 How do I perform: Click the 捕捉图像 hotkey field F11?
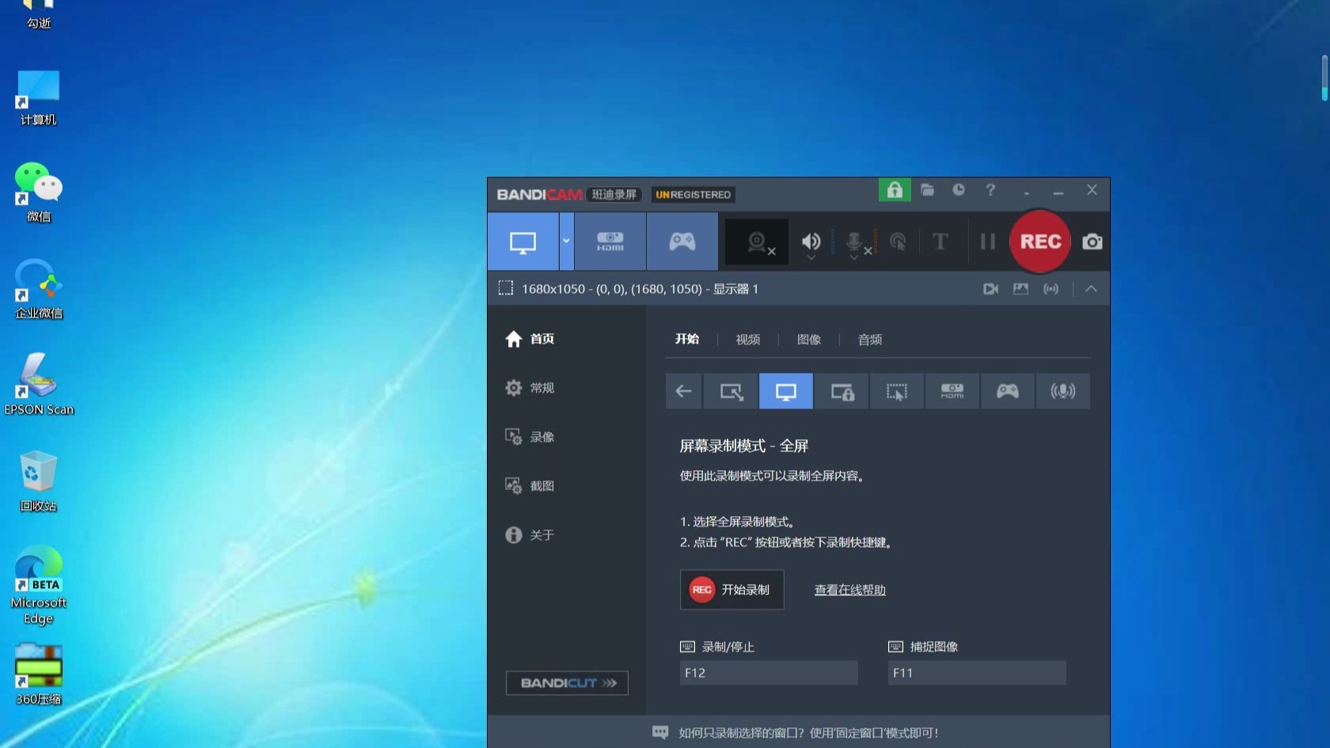tap(977, 673)
